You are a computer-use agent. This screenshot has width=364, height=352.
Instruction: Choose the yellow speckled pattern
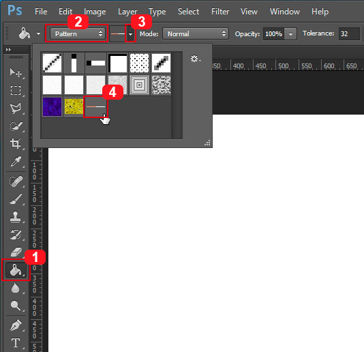pos(74,106)
